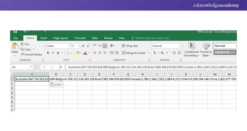Apply the Check Cell style

pos(225,52)
